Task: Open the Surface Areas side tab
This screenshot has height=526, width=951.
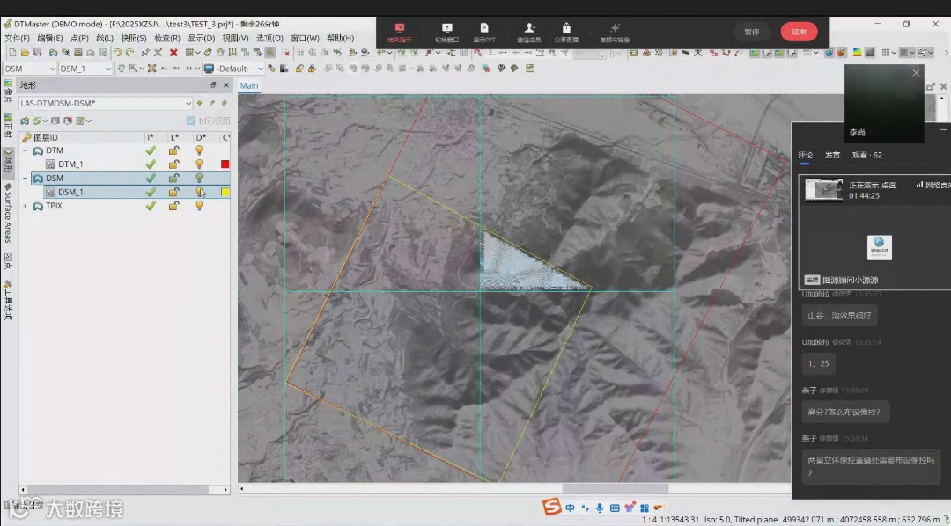Action: tap(9, 213)
